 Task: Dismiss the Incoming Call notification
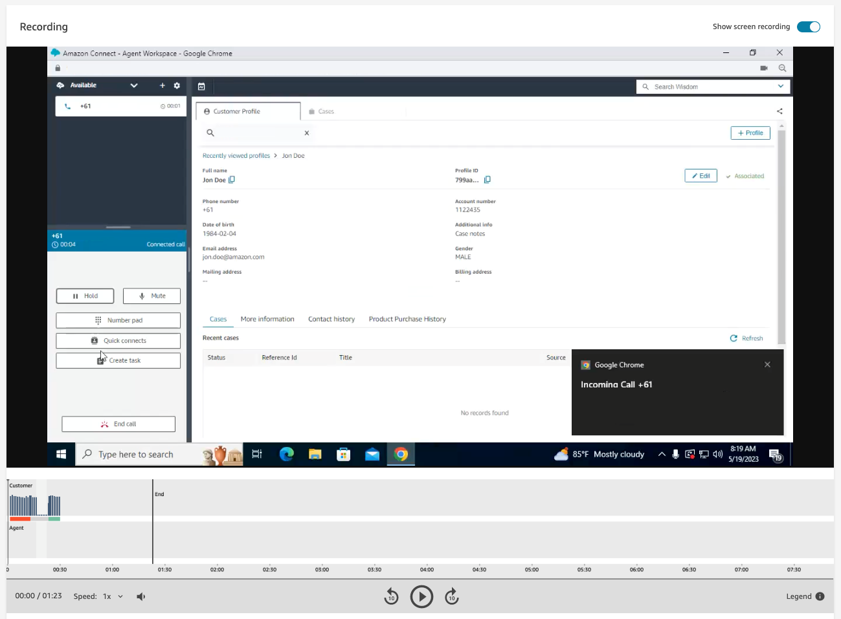click(767, 365)
